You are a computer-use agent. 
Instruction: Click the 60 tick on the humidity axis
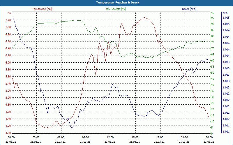pyautogui.click(x=213, y=61)
